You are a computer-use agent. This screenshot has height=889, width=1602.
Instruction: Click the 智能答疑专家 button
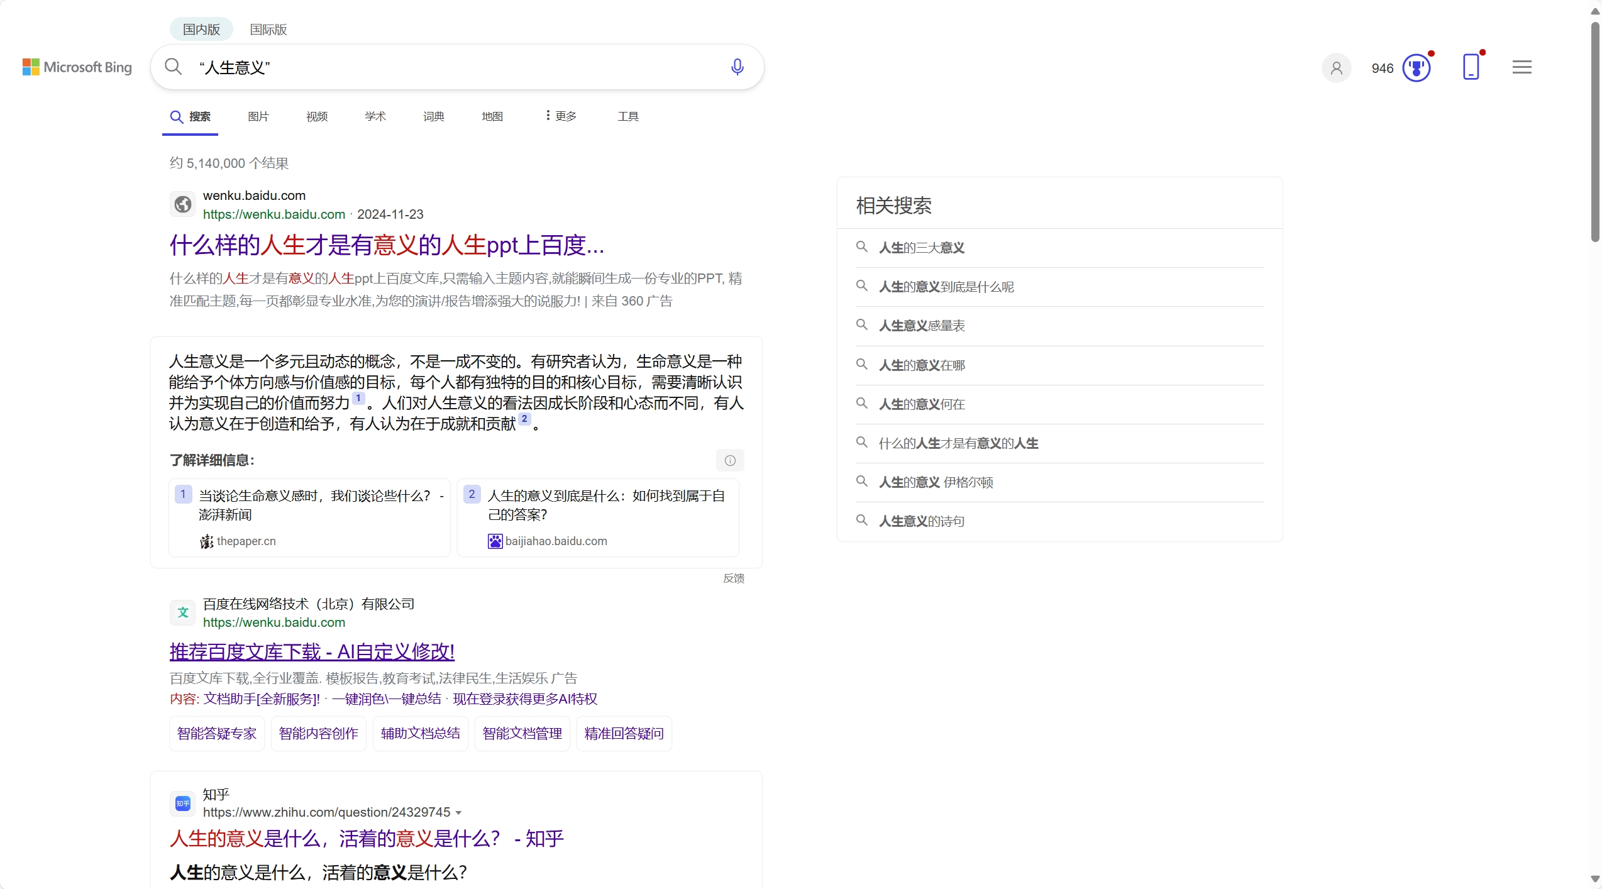tap(217, 734)
